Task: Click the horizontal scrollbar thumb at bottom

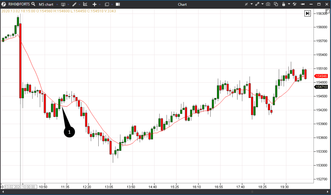Action: pos(252,192)
